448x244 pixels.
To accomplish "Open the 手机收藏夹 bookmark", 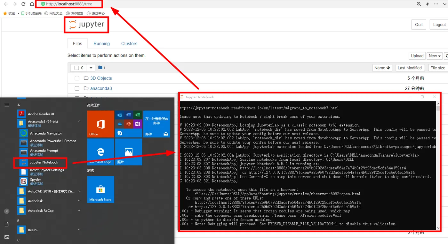I will click(31, 13).
